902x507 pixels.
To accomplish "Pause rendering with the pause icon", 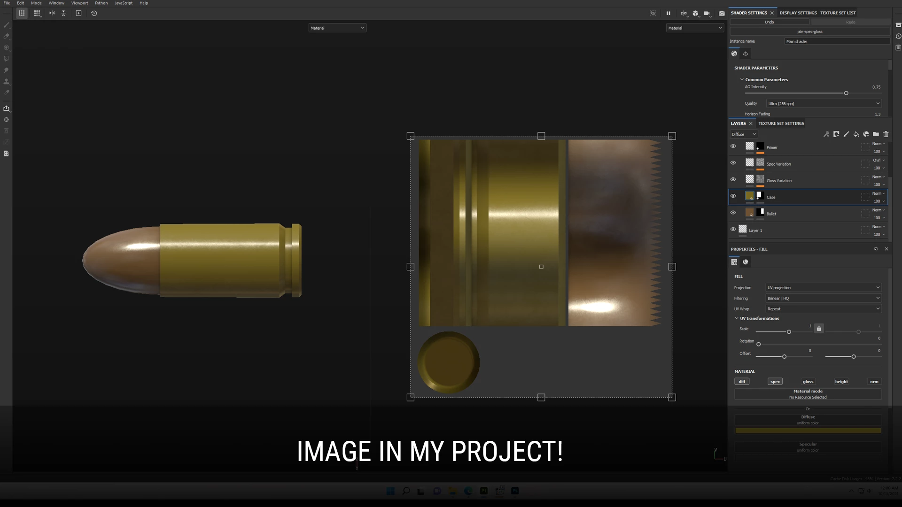I will click(x=668, y=13).
